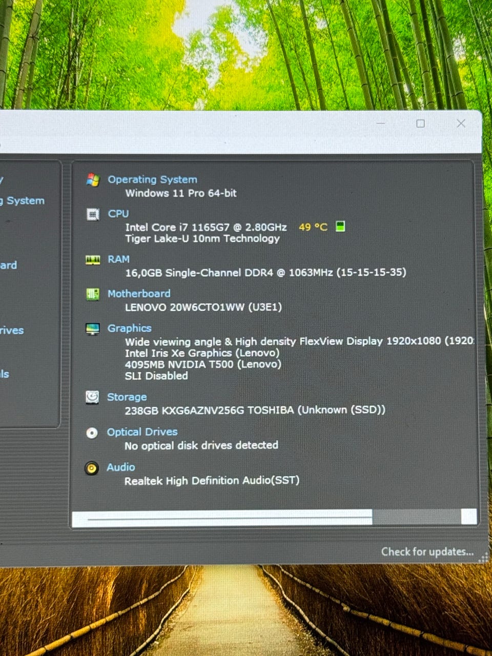Select 'No optical disk drives detected' text
Viewport: 492px width, 656px height.
click(x=201, y=445)
